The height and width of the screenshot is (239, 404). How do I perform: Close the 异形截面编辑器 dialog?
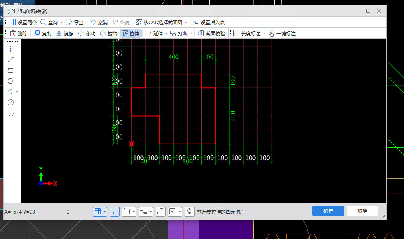(379, 11)
